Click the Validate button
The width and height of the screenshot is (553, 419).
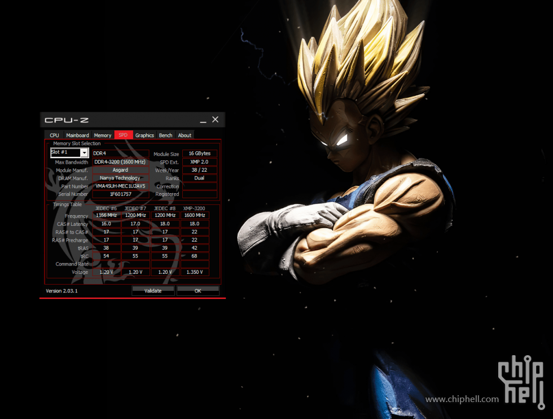tap(153, 291)
